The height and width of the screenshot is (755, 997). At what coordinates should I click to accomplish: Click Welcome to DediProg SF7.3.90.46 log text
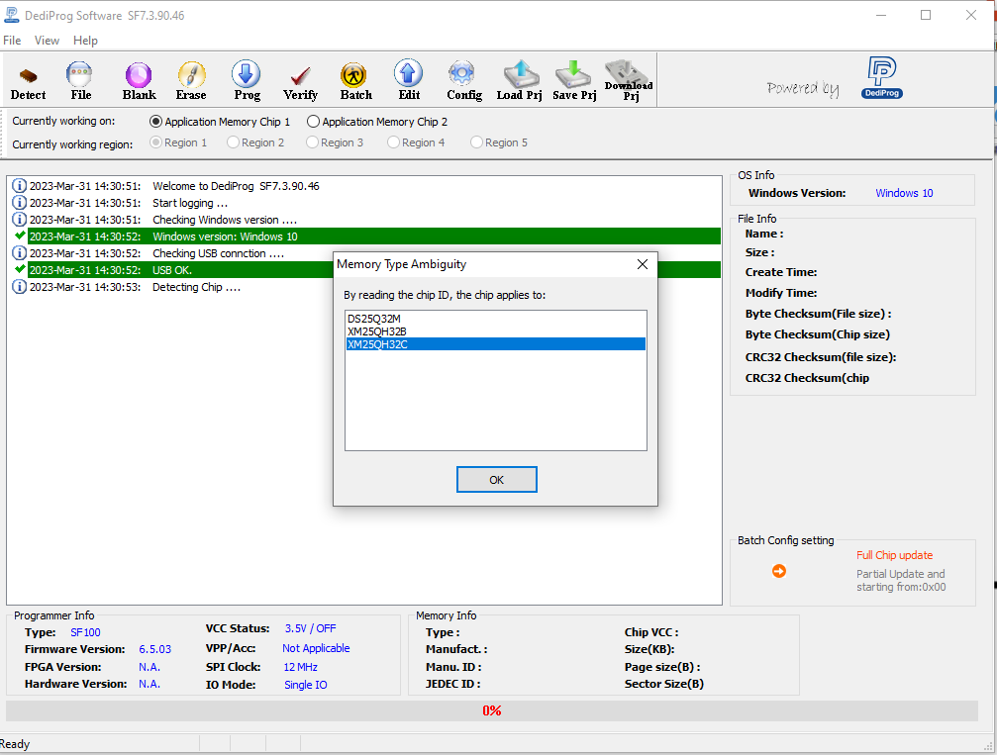[236, 186]
